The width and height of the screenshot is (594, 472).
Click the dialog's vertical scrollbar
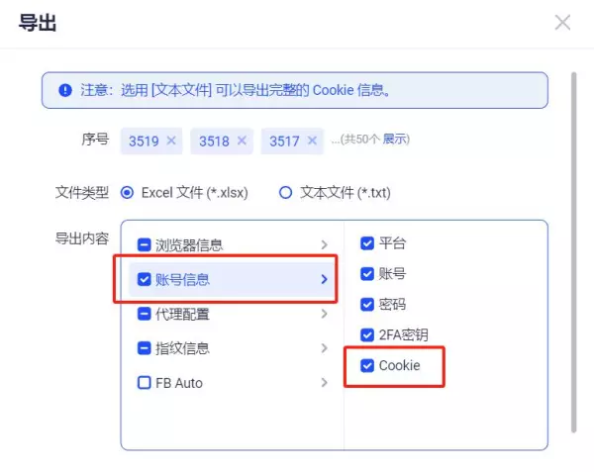[574, 252]
